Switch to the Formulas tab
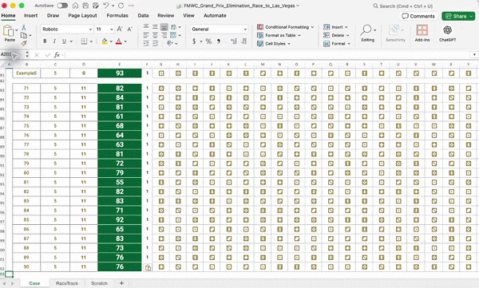 tap(117, 16)
